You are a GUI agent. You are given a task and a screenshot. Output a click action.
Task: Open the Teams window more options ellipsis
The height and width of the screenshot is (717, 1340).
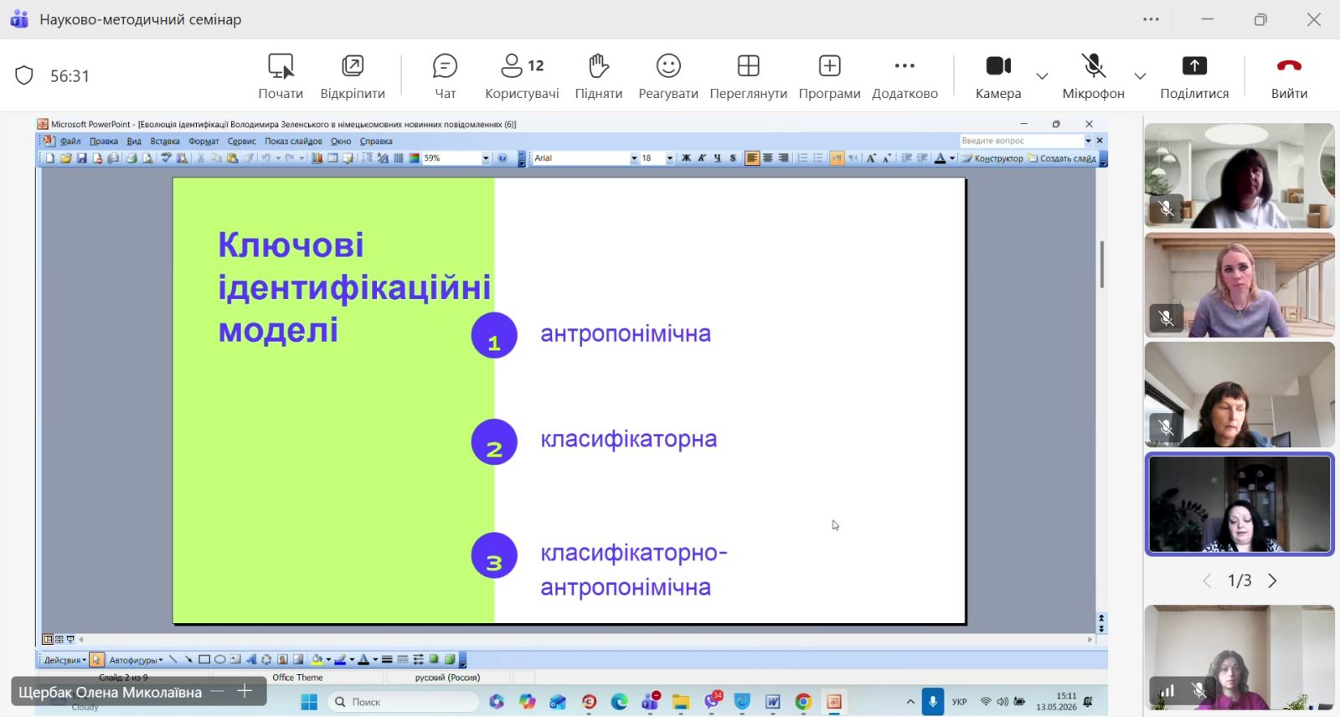click(x=1152, y=19)
